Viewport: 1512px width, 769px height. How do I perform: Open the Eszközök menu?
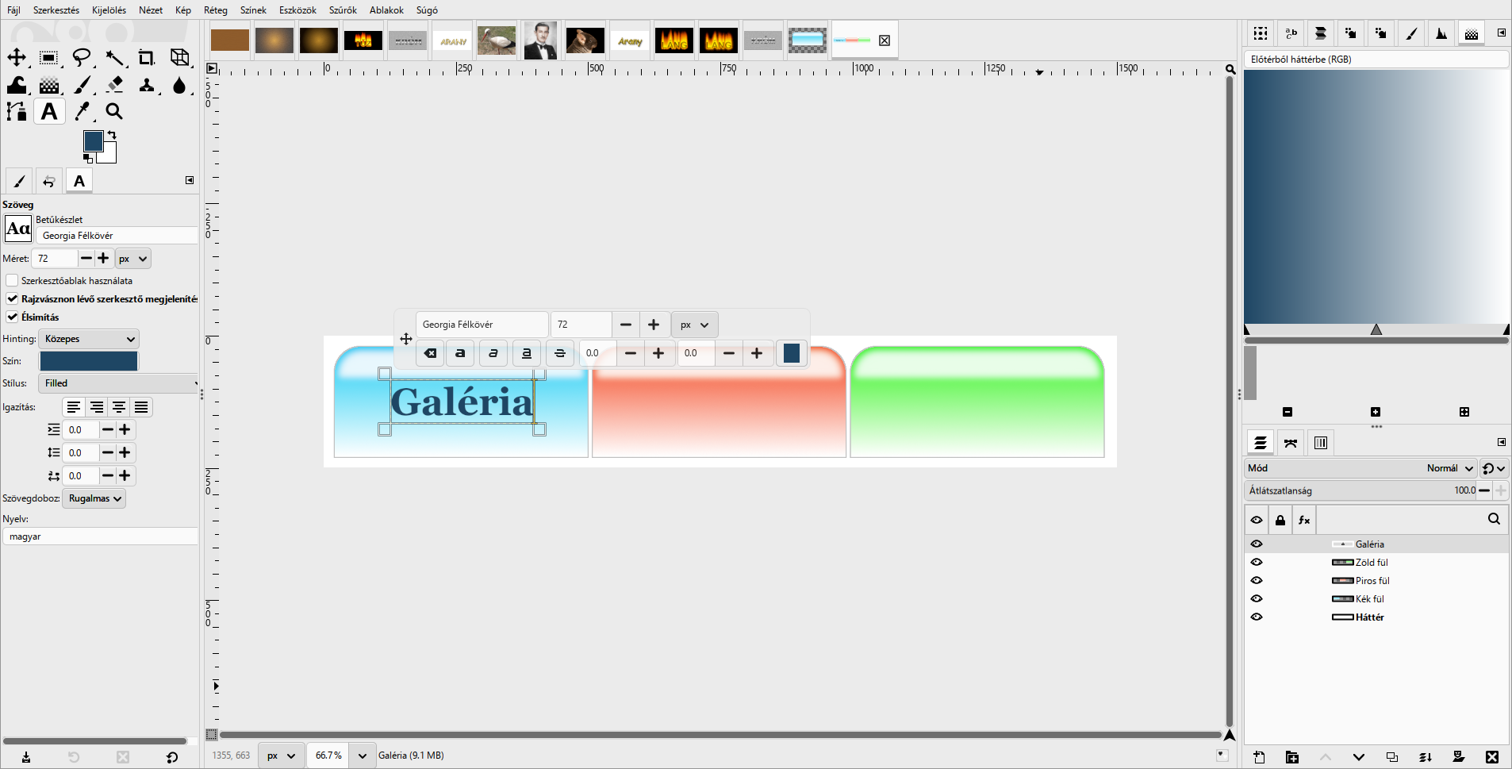click(297, 10)
